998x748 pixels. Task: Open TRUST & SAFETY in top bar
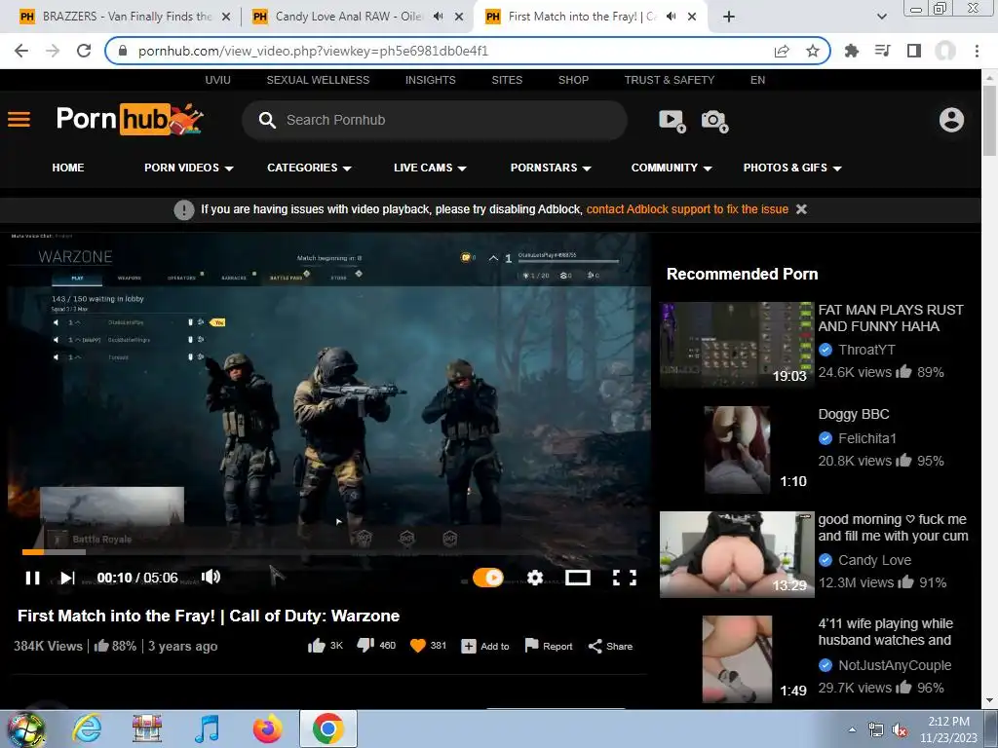click(x=669, y=80)
